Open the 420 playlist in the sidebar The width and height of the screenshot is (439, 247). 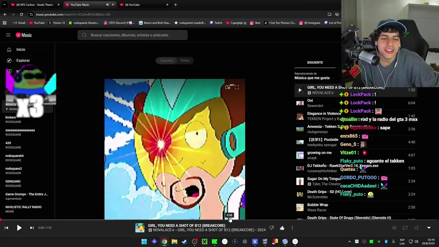[x=27, y=145]
